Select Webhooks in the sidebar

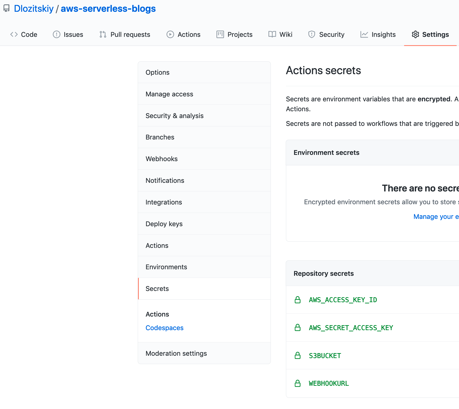coord(204,159)
